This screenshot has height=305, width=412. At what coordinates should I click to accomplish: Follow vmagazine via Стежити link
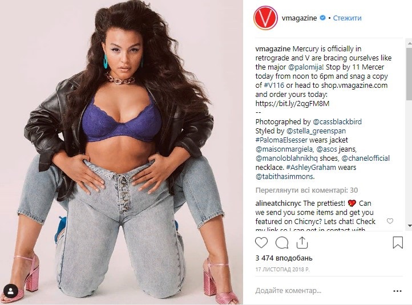pyautogui.click(x=347, y=18)
